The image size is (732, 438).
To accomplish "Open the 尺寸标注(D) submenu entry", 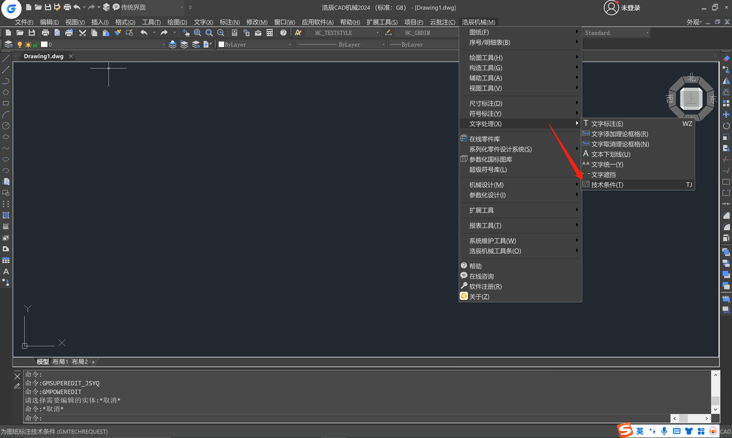I will (x=485, y=103).
